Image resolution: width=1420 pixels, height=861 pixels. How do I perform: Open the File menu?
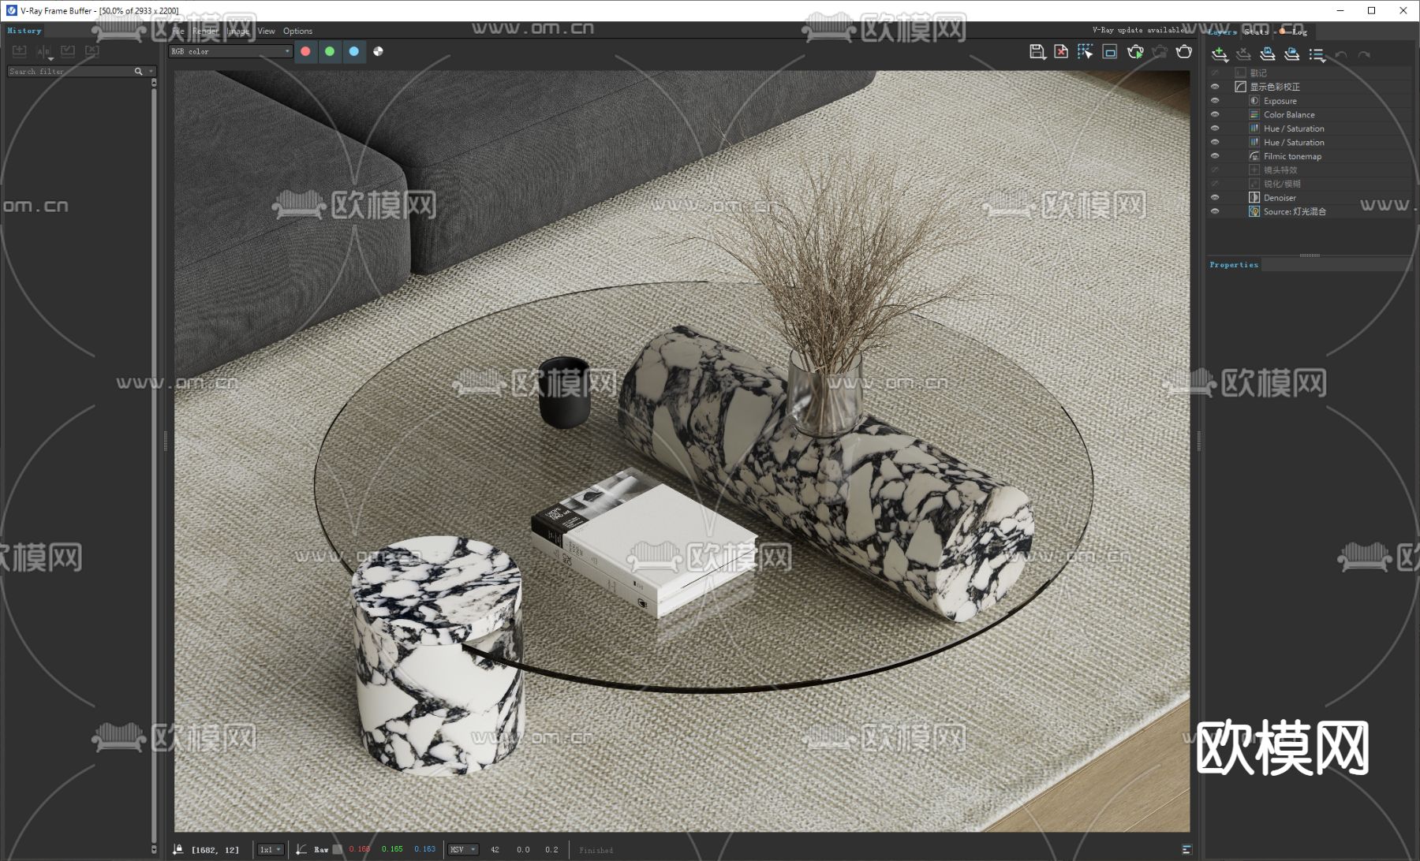coord(178,31)
